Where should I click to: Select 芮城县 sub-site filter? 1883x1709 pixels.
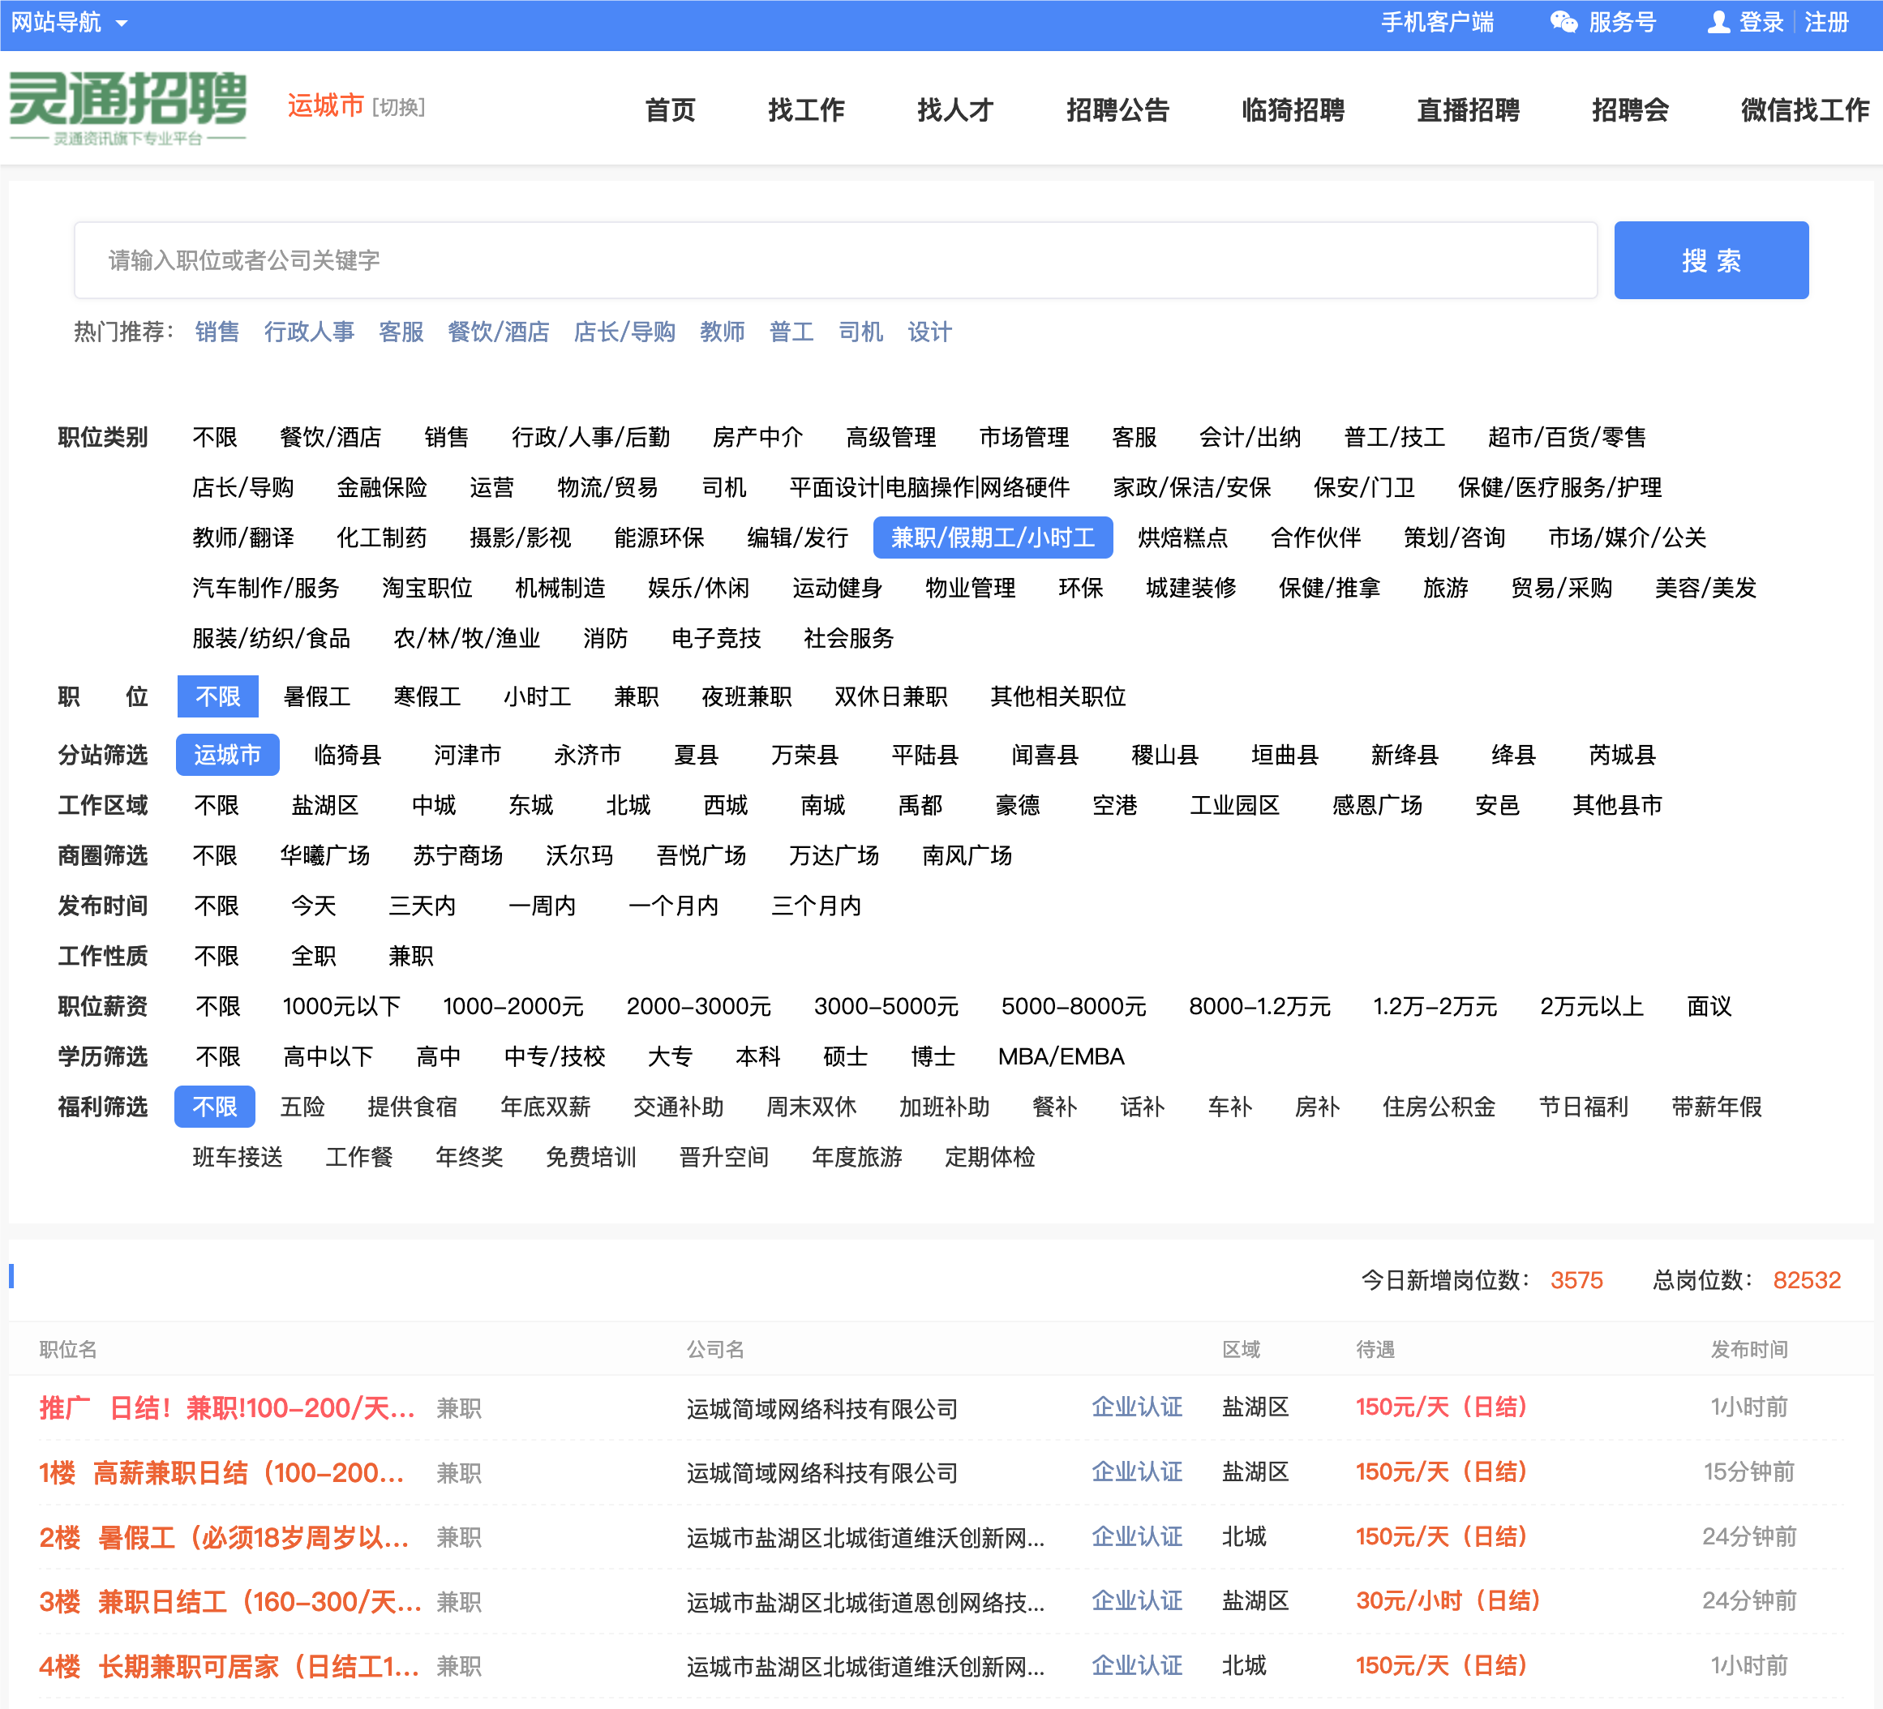pos(1623,755)
